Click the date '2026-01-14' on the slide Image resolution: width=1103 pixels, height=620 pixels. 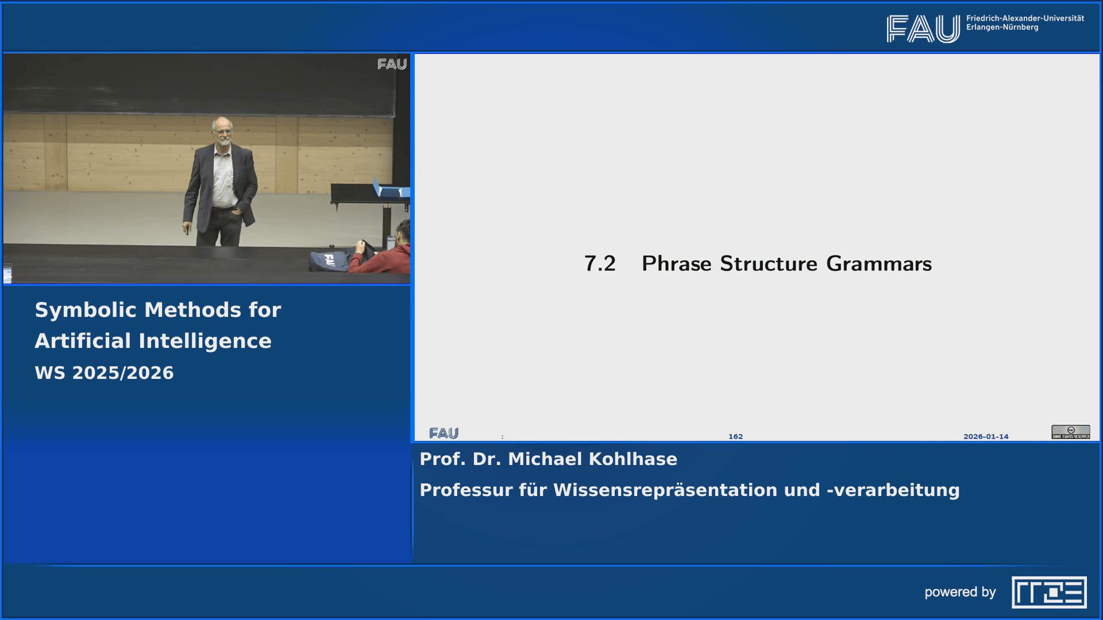pos(986,436)
